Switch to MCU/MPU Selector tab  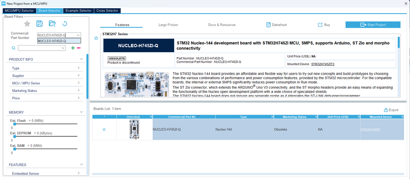[x=19, y=10]
